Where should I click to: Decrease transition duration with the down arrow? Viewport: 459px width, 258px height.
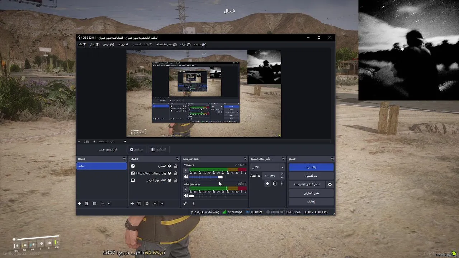click(x=282, y=177)
